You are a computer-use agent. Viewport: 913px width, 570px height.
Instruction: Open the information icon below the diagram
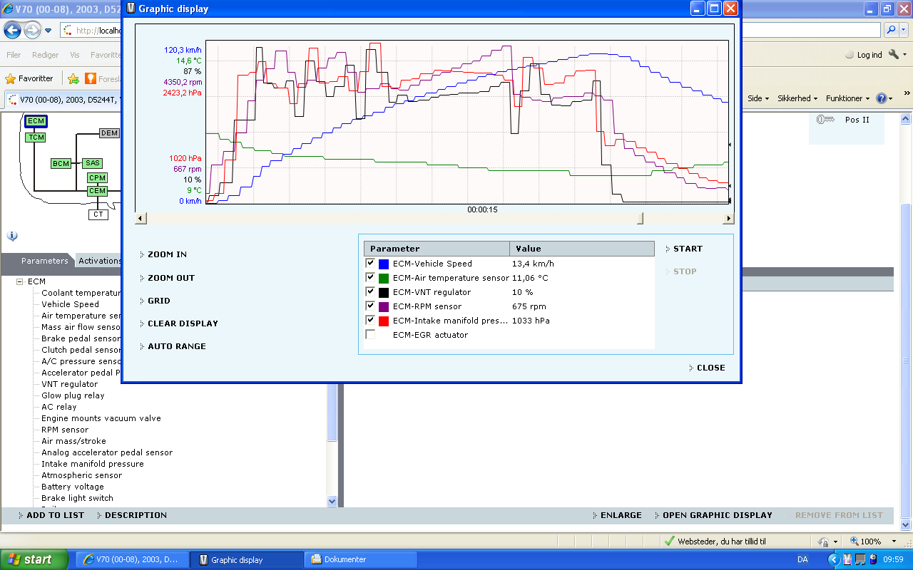pyautogui.click(x=12, y=236)
